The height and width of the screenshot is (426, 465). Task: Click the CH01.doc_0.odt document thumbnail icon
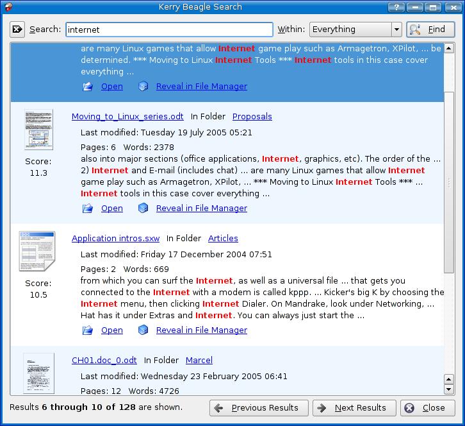point(38,373)
